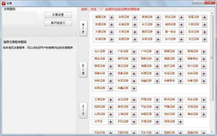Click plus icon beside 华泰联合
This screenshot has height=136, width=217.
tap(180, 81)
